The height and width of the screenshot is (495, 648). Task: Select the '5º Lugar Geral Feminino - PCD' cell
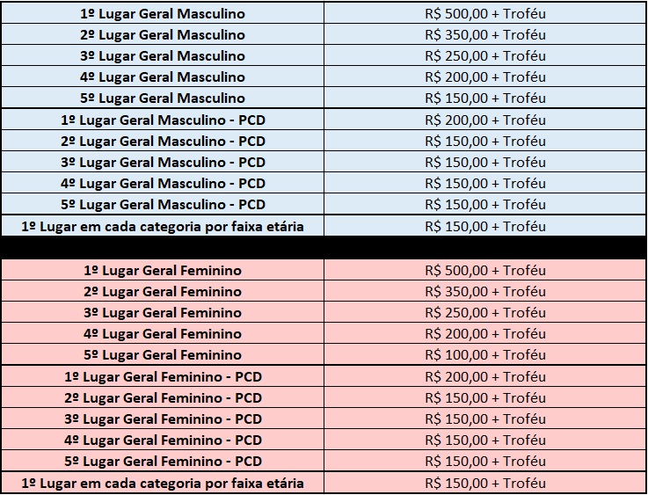pyautogui.click(x=163, y=461)
